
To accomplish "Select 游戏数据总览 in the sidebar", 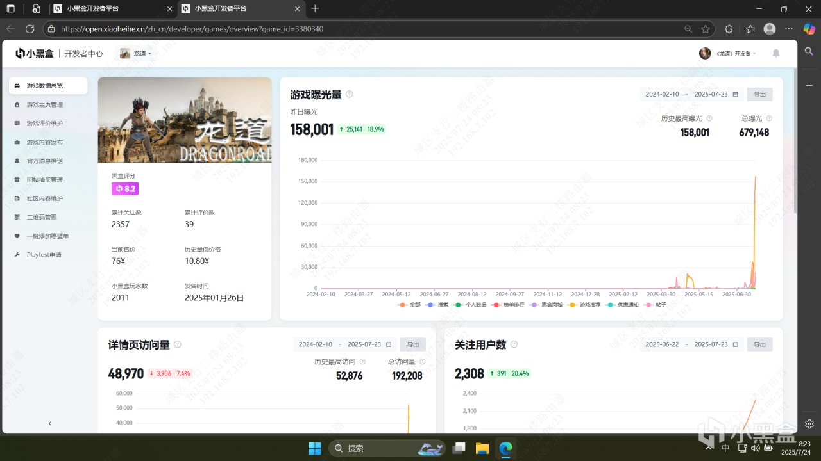I will click(49, 86).
